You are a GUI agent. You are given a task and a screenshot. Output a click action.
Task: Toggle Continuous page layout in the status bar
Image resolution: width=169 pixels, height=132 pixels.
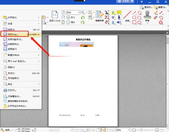pos(103,130)
